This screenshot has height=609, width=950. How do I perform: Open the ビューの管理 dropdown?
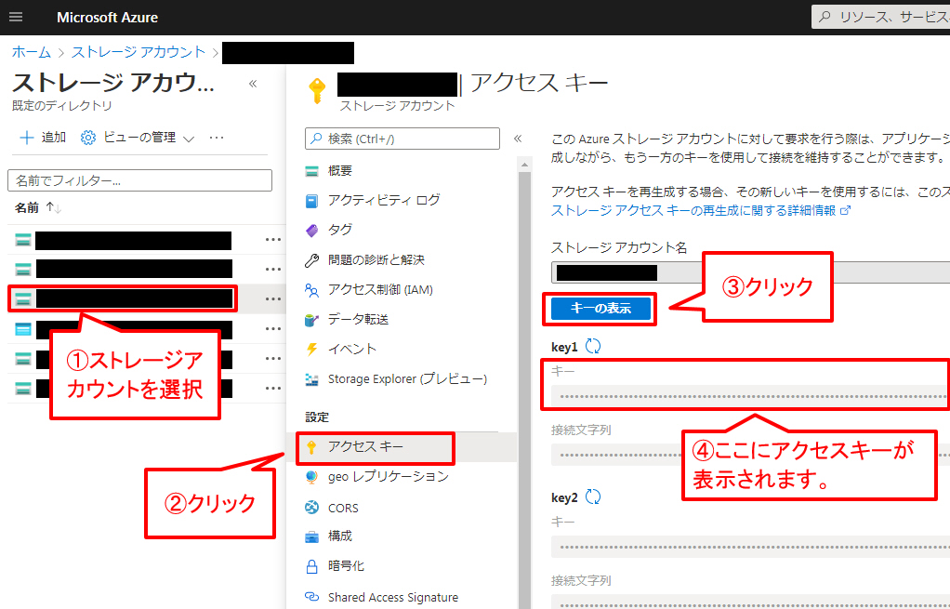point(137,138)
